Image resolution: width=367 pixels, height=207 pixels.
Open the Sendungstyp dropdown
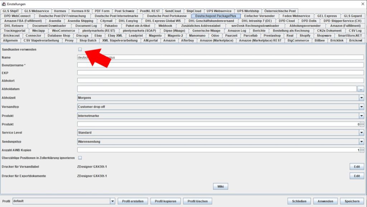pos(361,142)
